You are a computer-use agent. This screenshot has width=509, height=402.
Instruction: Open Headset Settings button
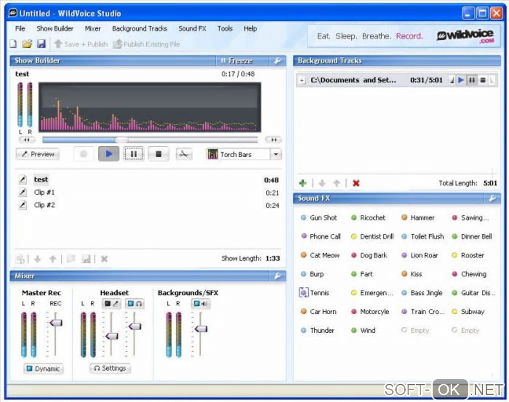[x=110, y=368]
